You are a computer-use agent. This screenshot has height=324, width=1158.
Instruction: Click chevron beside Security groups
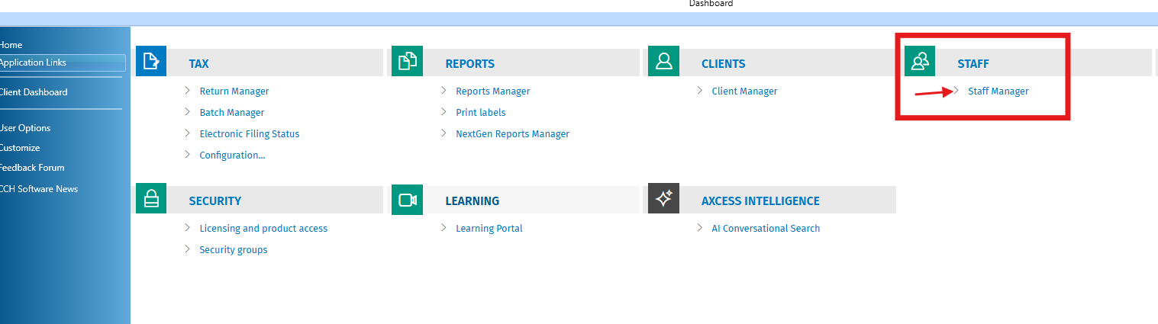point(187,249)
